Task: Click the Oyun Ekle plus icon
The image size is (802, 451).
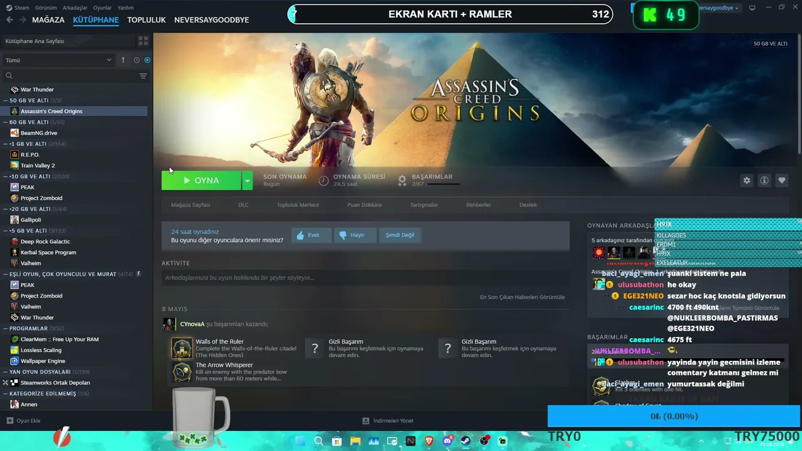Action: (x=9, y=420)
